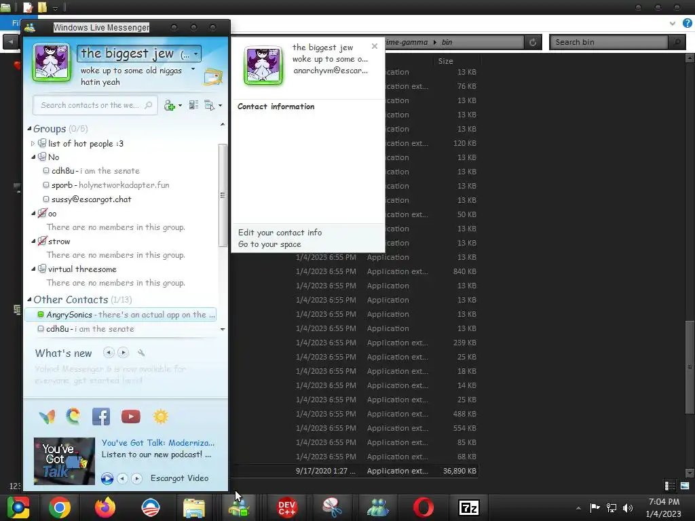This screenshot has height=521, width=695.
Task: Click the You've Got Talk thumbnail
Action: (64, 461)
